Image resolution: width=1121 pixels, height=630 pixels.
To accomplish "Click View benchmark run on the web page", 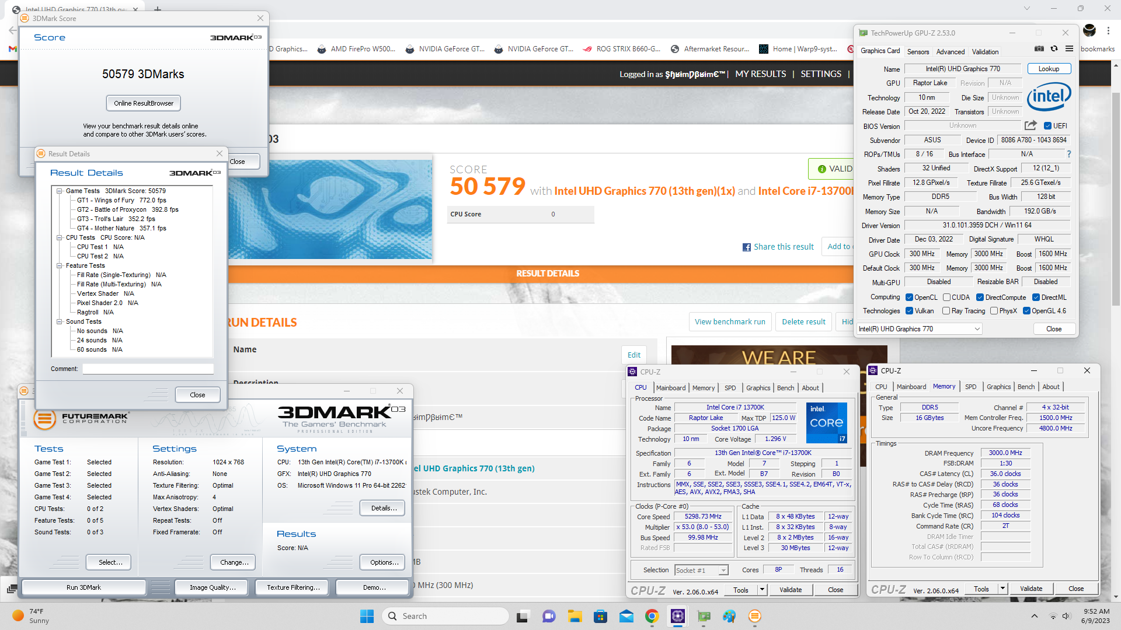I will click(730, 322).
